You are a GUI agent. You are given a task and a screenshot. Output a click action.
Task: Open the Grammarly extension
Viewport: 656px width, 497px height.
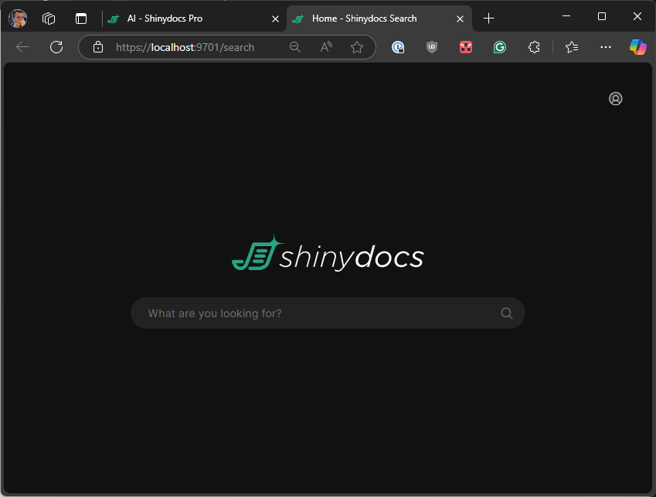500,47
